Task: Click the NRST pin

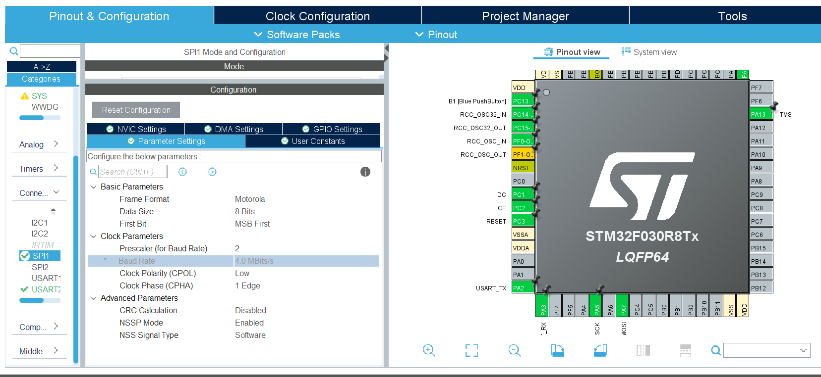Action: (x=523, y=168)
